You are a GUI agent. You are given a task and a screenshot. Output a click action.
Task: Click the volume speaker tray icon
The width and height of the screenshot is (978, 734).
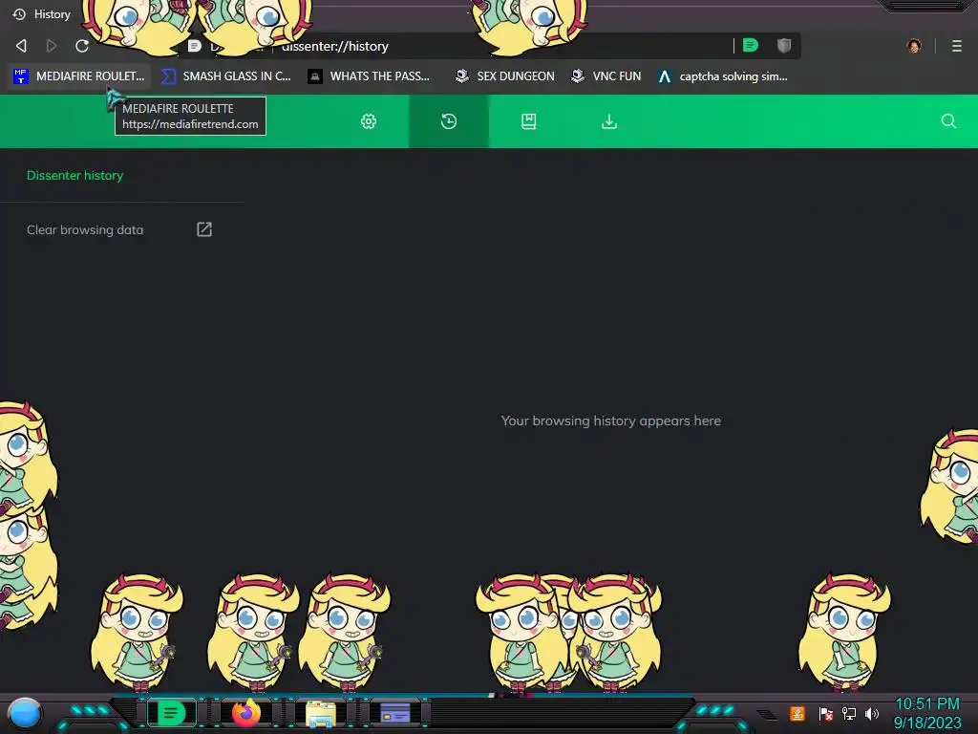[x=872, y=713]
